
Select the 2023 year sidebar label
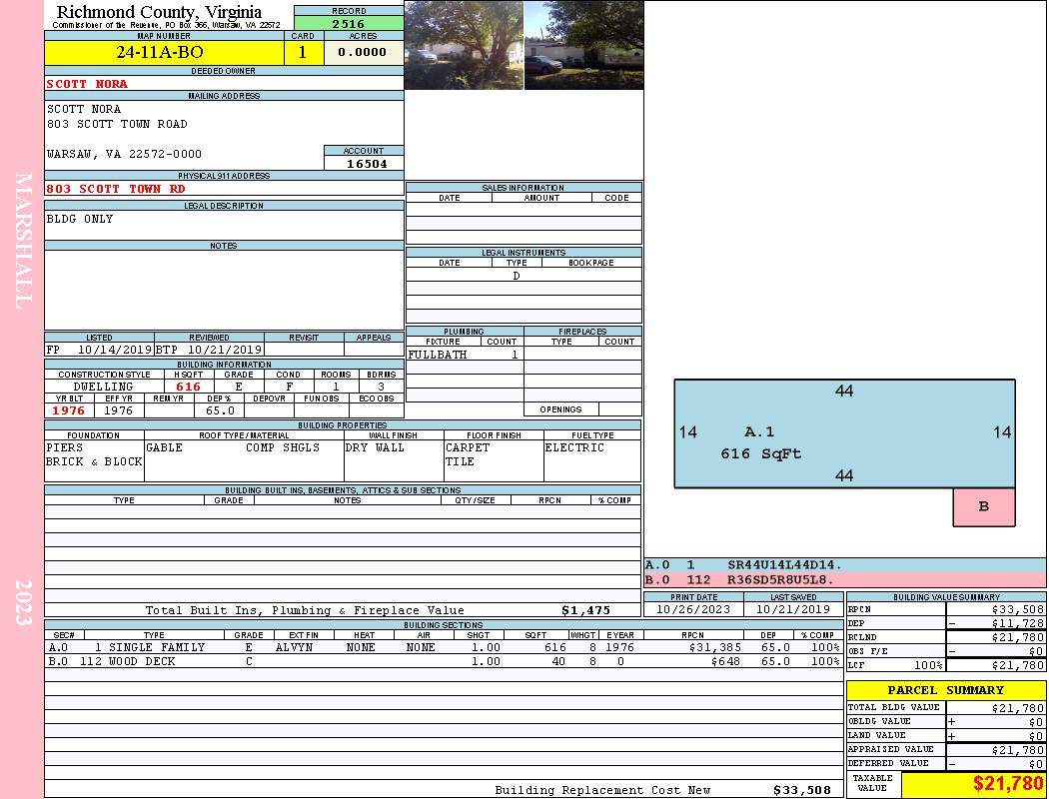pos(23,602)
